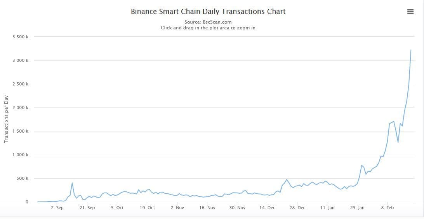The image size is (424, 220).
Task: Click the 'Transactions per Day' axis title
Action: (6, 119)
